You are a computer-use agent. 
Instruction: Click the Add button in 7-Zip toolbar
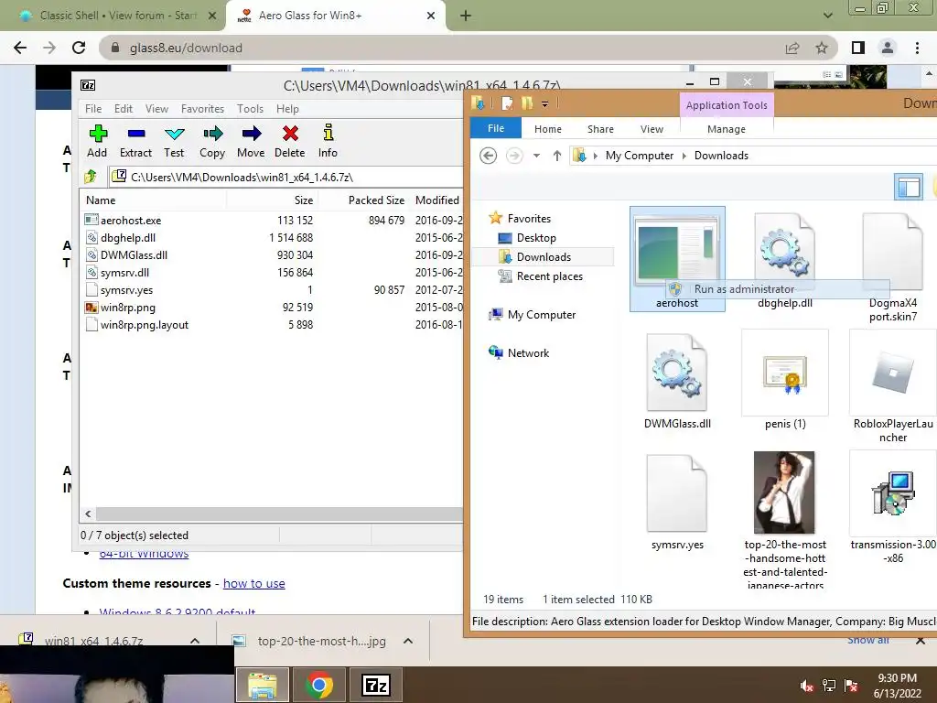click(x=97, y=141)
